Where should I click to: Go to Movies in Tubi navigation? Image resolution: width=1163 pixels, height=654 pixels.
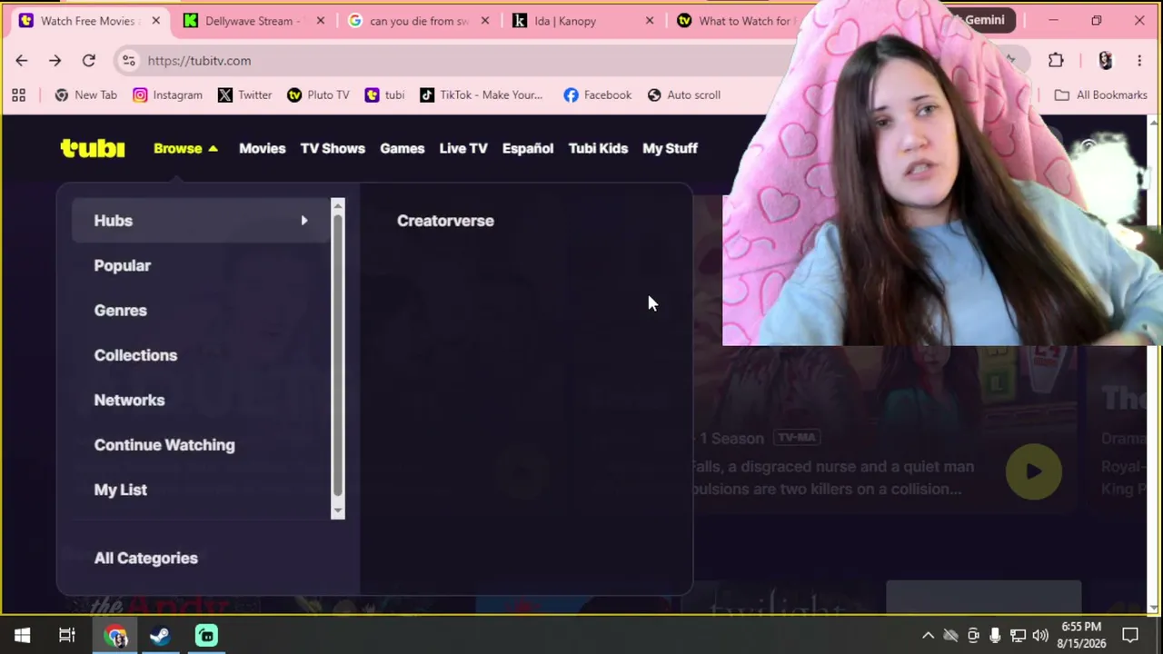coord(263,148)
